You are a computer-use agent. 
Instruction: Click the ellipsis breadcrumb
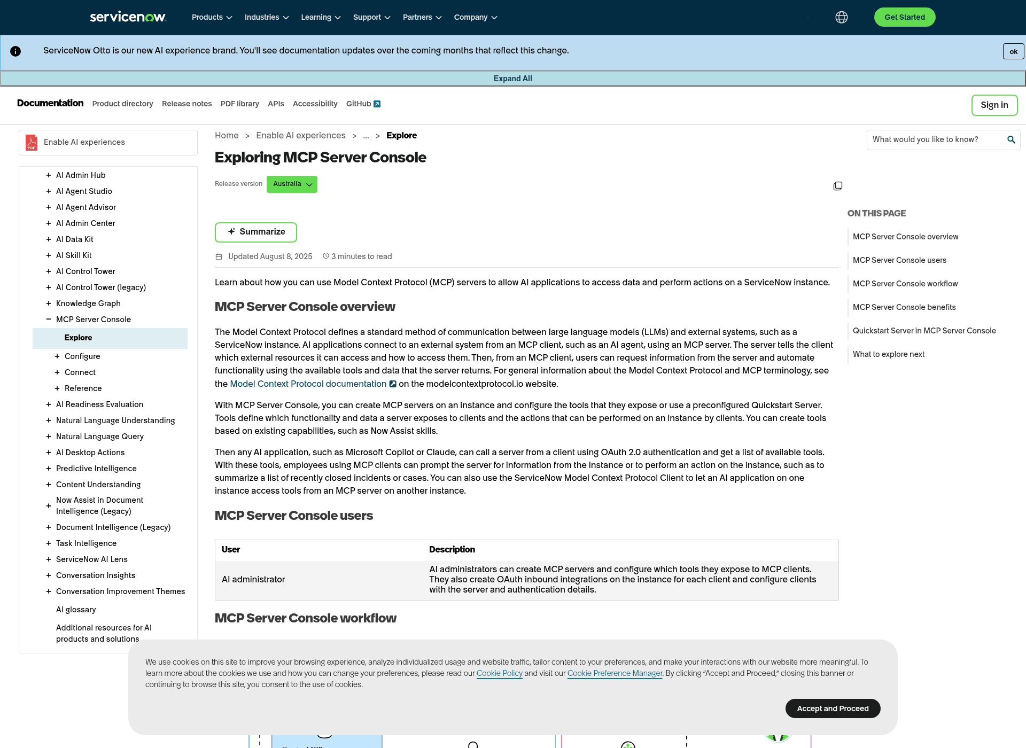(366, 136)
